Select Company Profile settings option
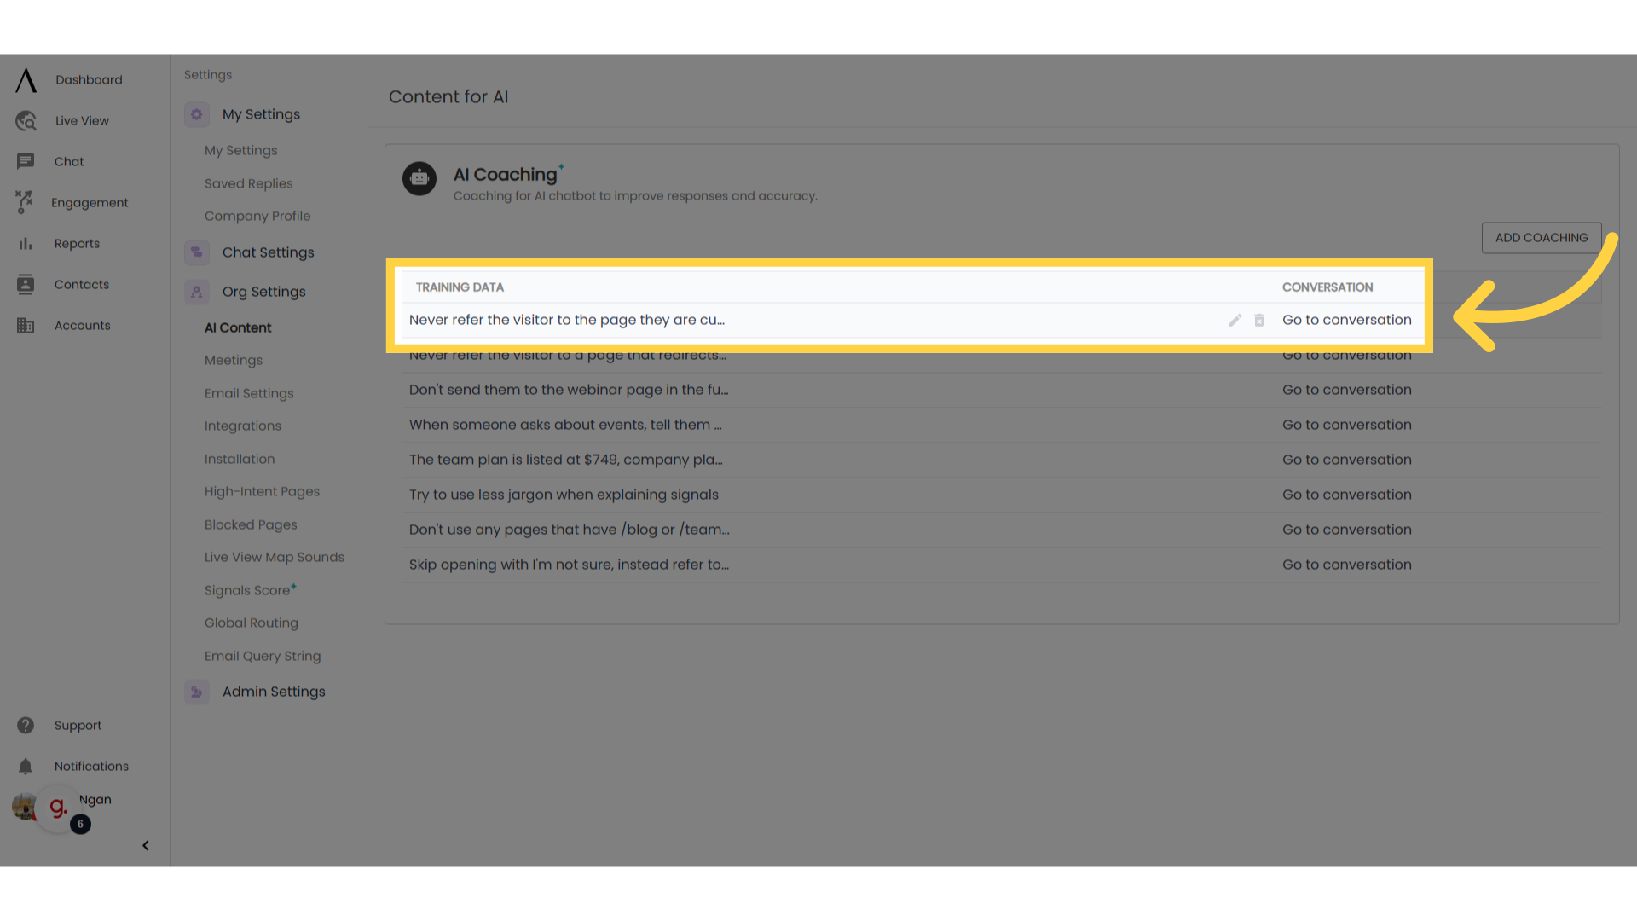 [x=255, y=216]
